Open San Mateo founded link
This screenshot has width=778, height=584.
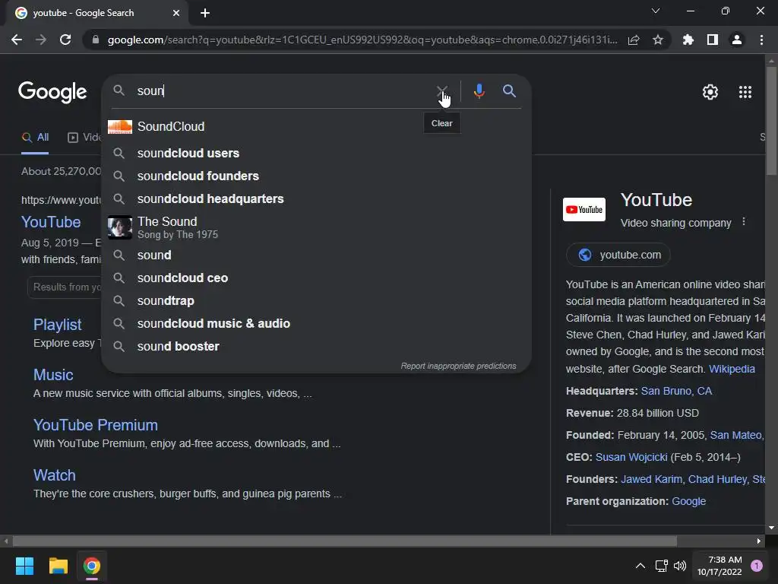click(x=737, y=436)
